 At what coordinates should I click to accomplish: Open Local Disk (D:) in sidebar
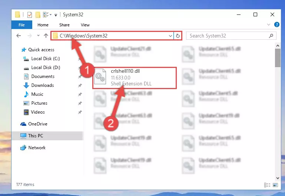[x=46, y=68]
